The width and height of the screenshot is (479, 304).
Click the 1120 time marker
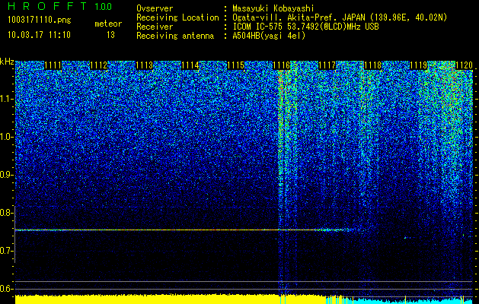(464, 65)
